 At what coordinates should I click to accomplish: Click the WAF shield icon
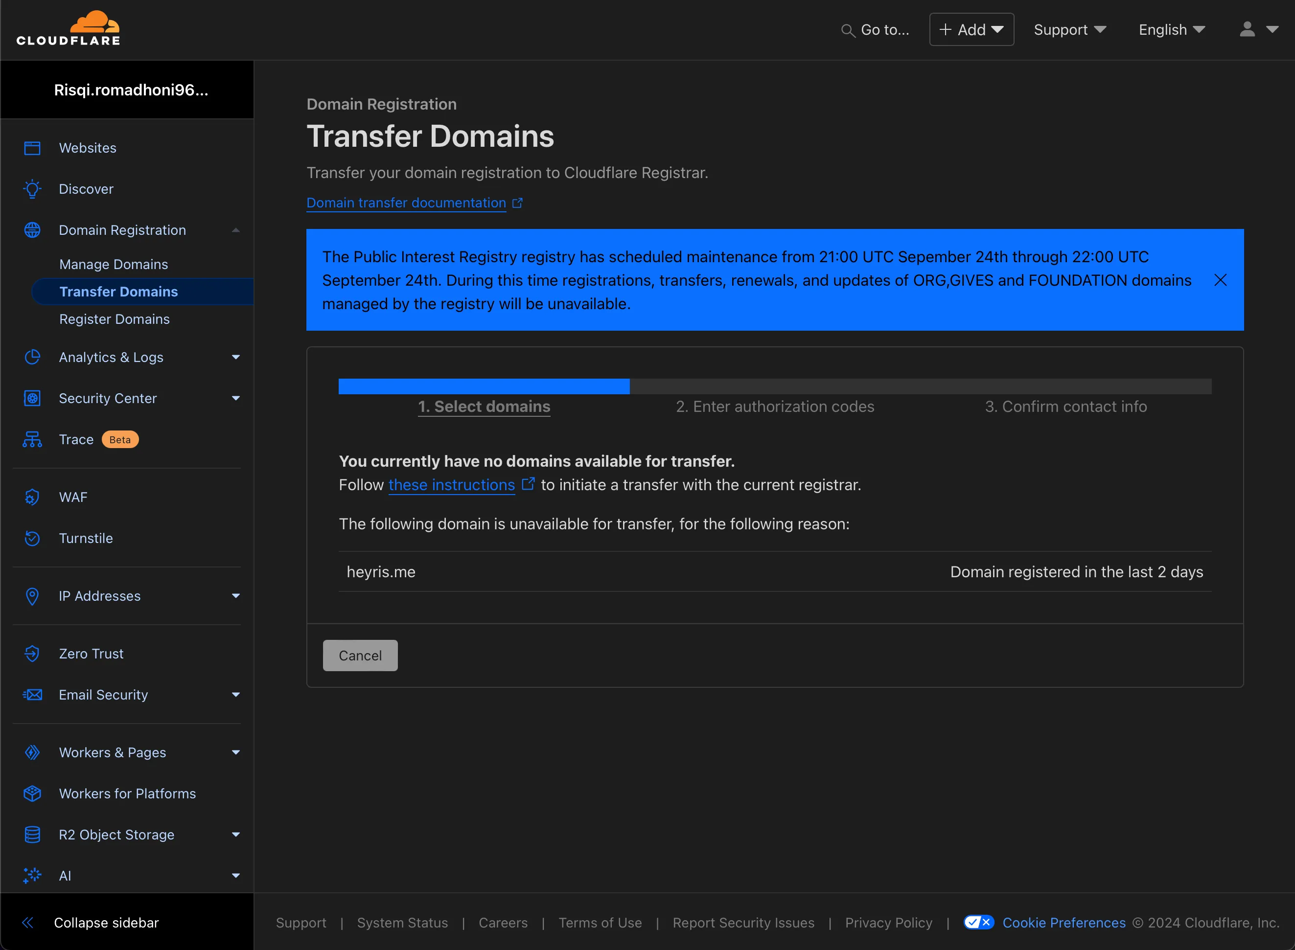point(32,497)
